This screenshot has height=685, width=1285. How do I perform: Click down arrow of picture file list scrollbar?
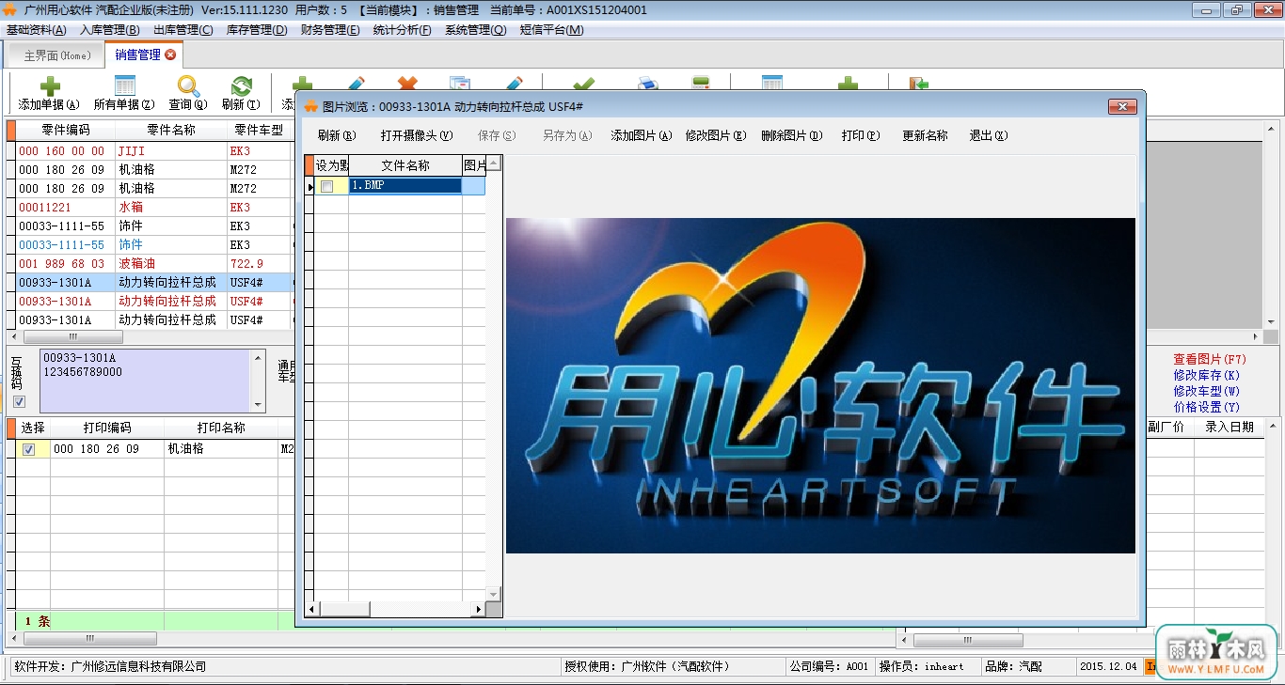coord(493,594)
